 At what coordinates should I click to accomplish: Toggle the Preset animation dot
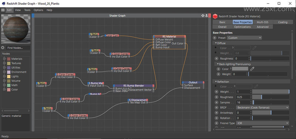pyautogui.click(x=215, y=38)
